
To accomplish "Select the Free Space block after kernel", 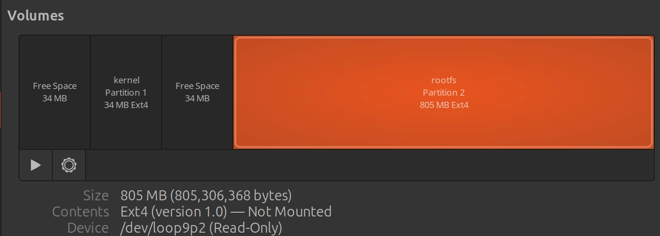I will point(197,92).
